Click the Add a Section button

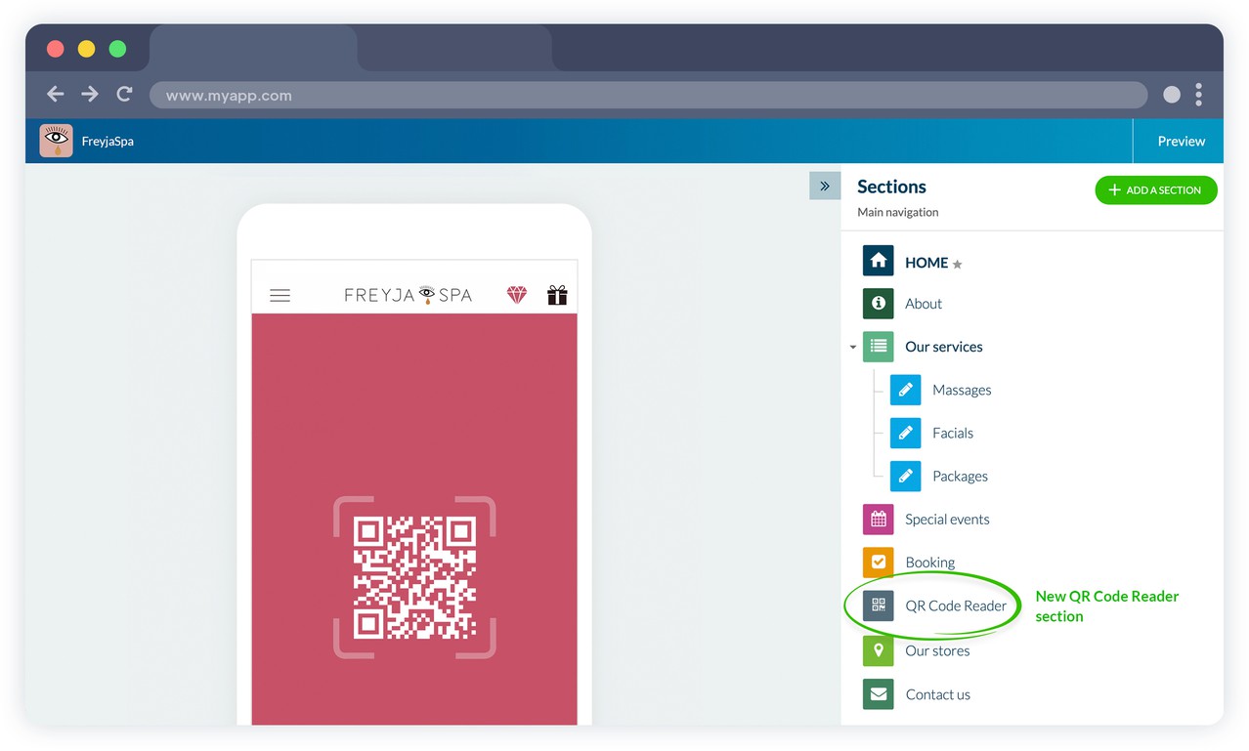[x=1156, y=190]
